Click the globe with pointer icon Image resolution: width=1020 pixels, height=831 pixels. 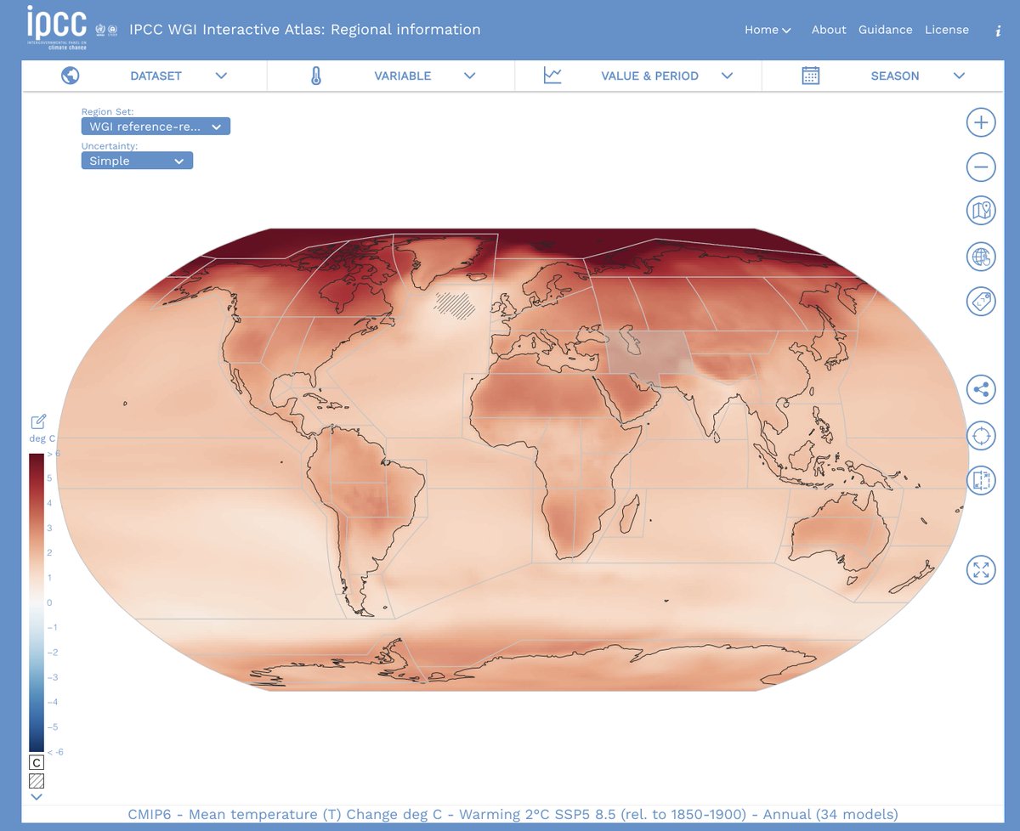click(981, 256)
